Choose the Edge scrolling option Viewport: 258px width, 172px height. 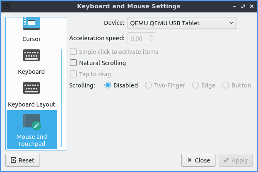tap(195, 85)
